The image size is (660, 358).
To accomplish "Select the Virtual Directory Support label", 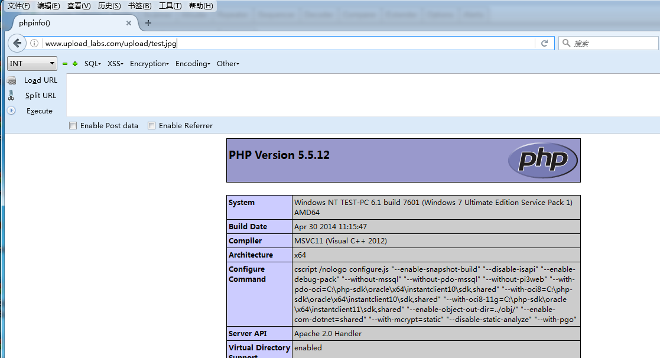I will pyautogui.click(x=259, y=352).
